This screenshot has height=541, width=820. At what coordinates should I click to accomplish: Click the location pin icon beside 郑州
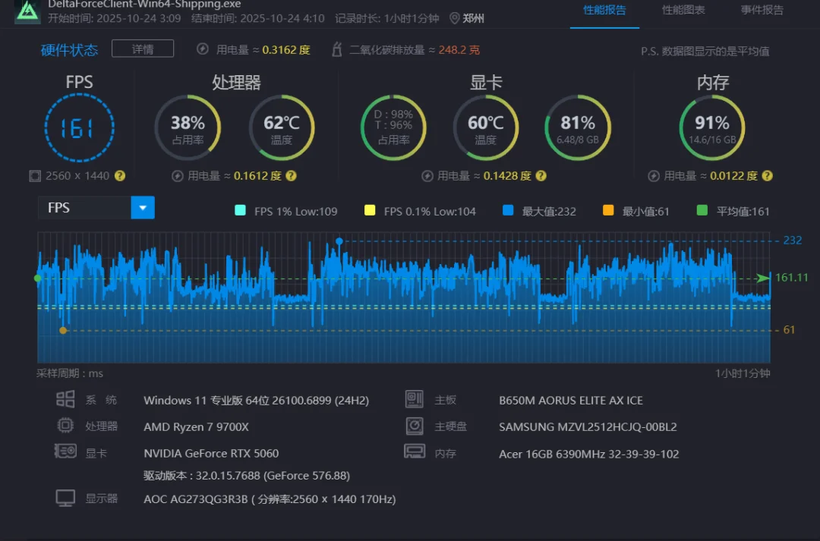click(455, 18)
